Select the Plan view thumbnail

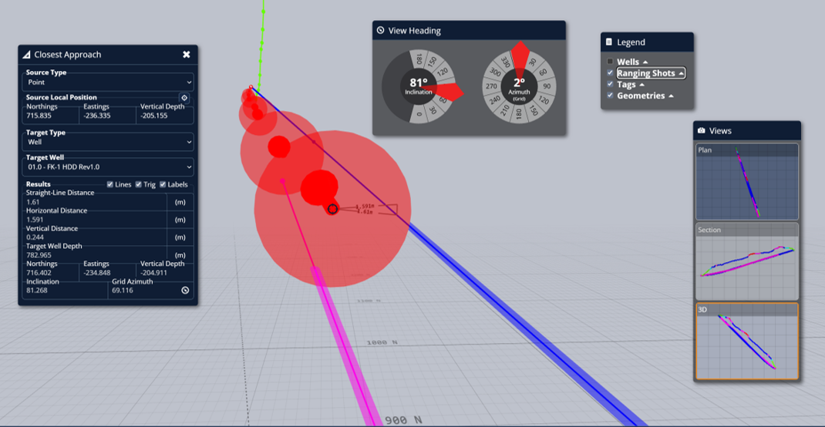[747, 181]
